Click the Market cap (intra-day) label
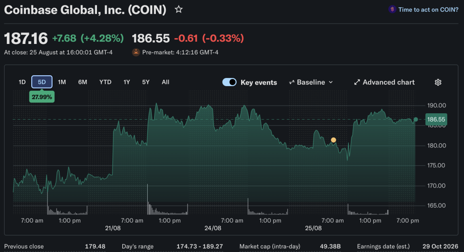Viewport: 464px width, 252px height. [x=270, y=247]
